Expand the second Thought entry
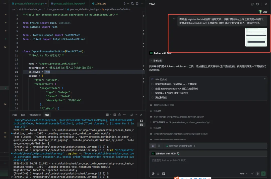271x179 pixels. click(155, 128)
